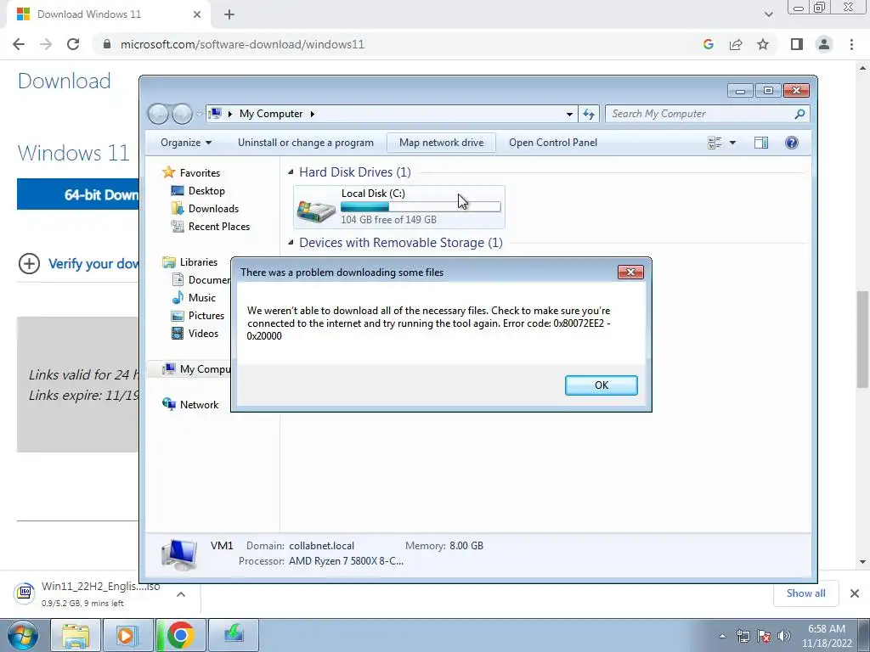Image resolution: width=870 pixels, height=652 pixels.
Task: Click My Computer in the breadcrumb
Action: click(x=271, y=114)
